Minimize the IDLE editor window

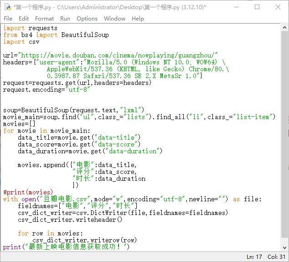pyautogui.click(x=237, y=7)
